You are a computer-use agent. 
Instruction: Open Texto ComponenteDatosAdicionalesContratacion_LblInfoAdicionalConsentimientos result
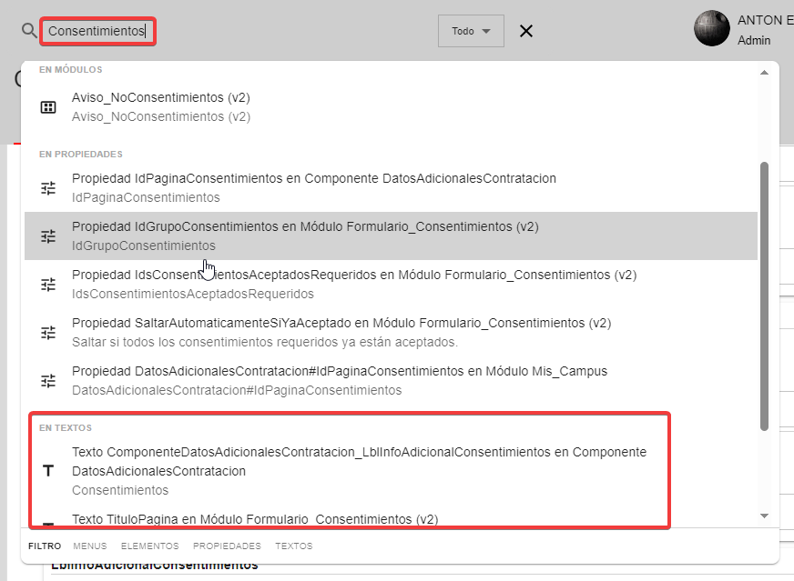(391, 471)
